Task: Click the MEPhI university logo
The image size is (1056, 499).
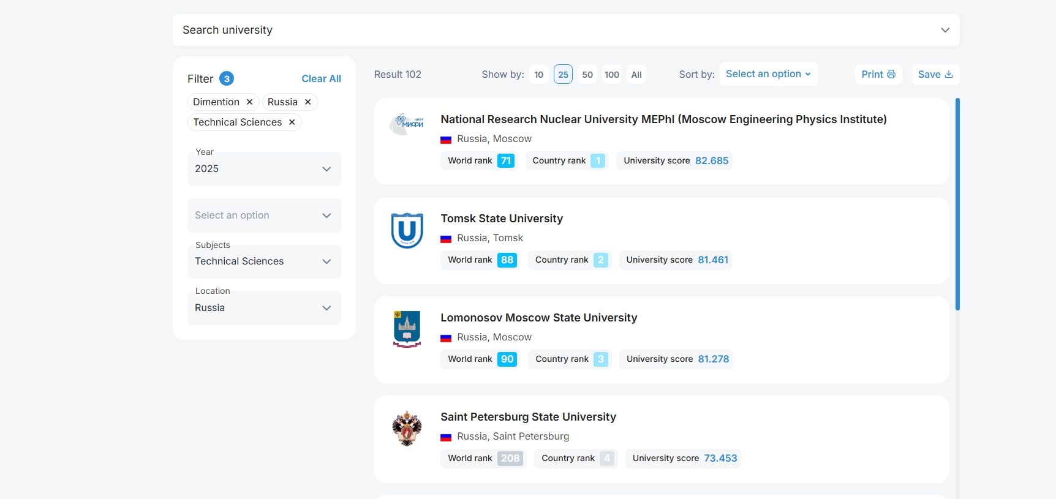Action: (407, 124)
